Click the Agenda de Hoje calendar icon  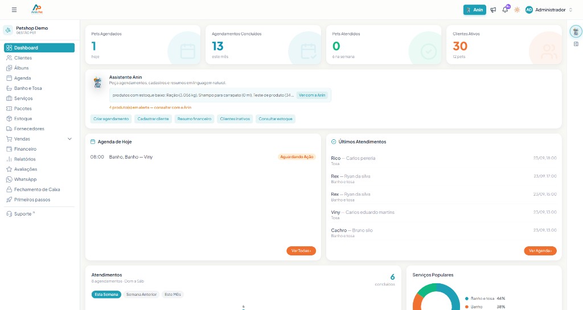[93, 142]
